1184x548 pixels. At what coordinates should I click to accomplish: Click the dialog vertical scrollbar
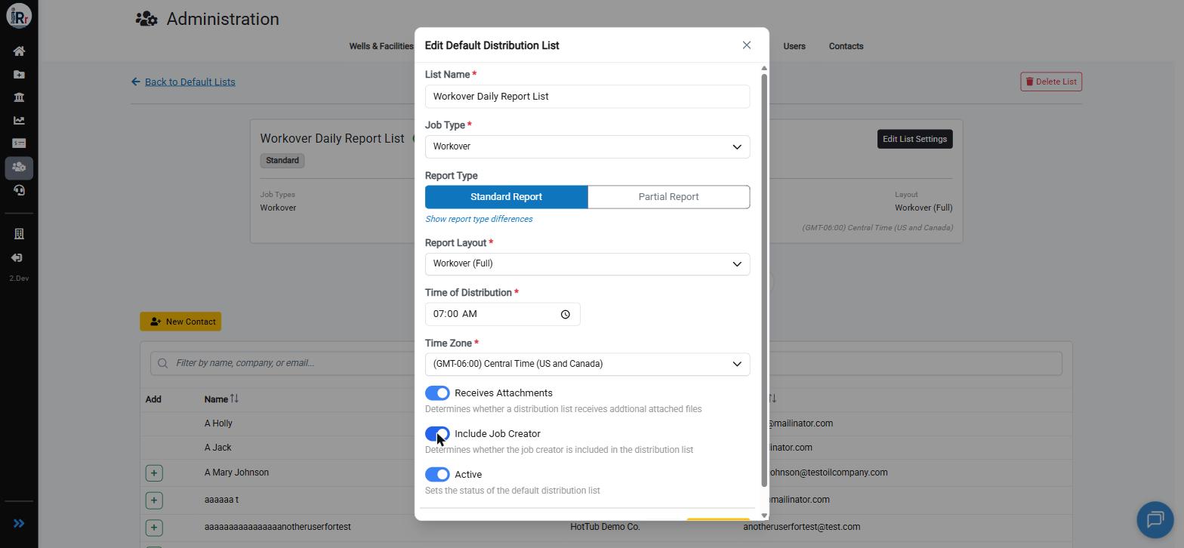click(x=764, y=279)
